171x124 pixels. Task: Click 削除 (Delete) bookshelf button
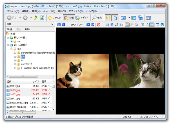[x=27, y=29]
